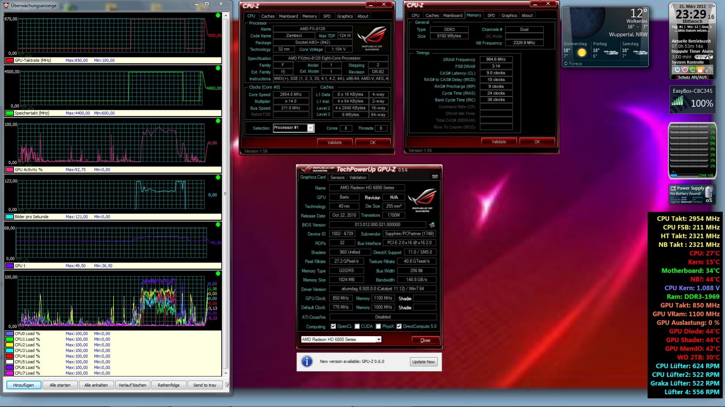Clear the timer with the C icon

click(710, 57)
